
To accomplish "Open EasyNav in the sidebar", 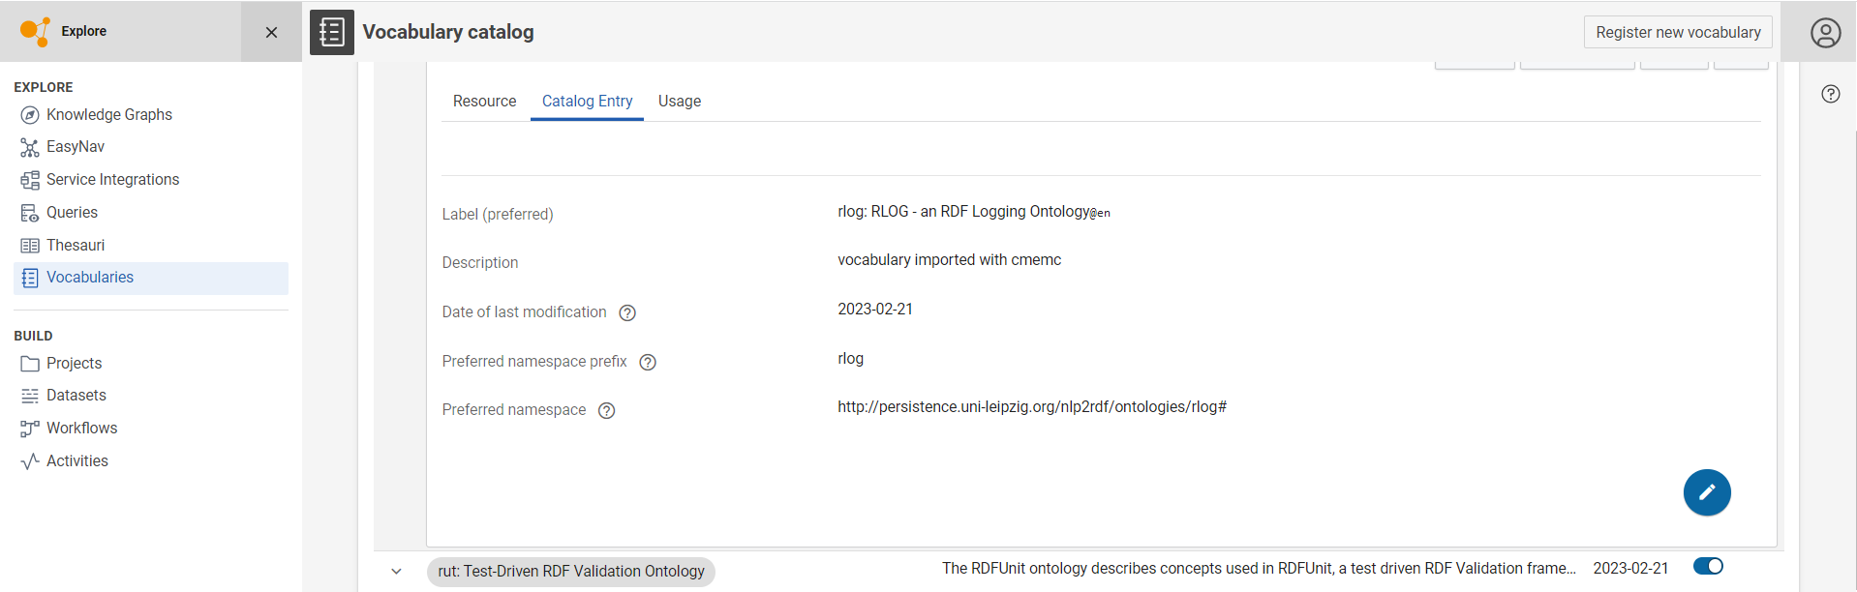I will [75, 147].
